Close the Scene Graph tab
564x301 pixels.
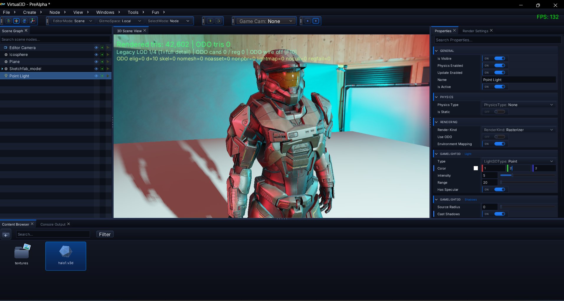coord(26,30)
